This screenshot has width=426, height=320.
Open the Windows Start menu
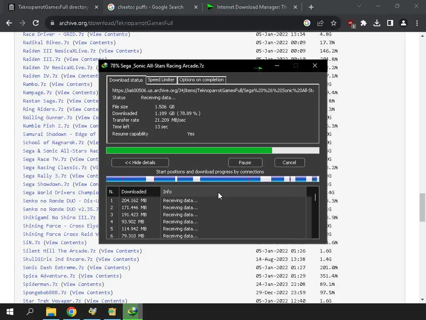pyautogui.click(x=10, y=312)
